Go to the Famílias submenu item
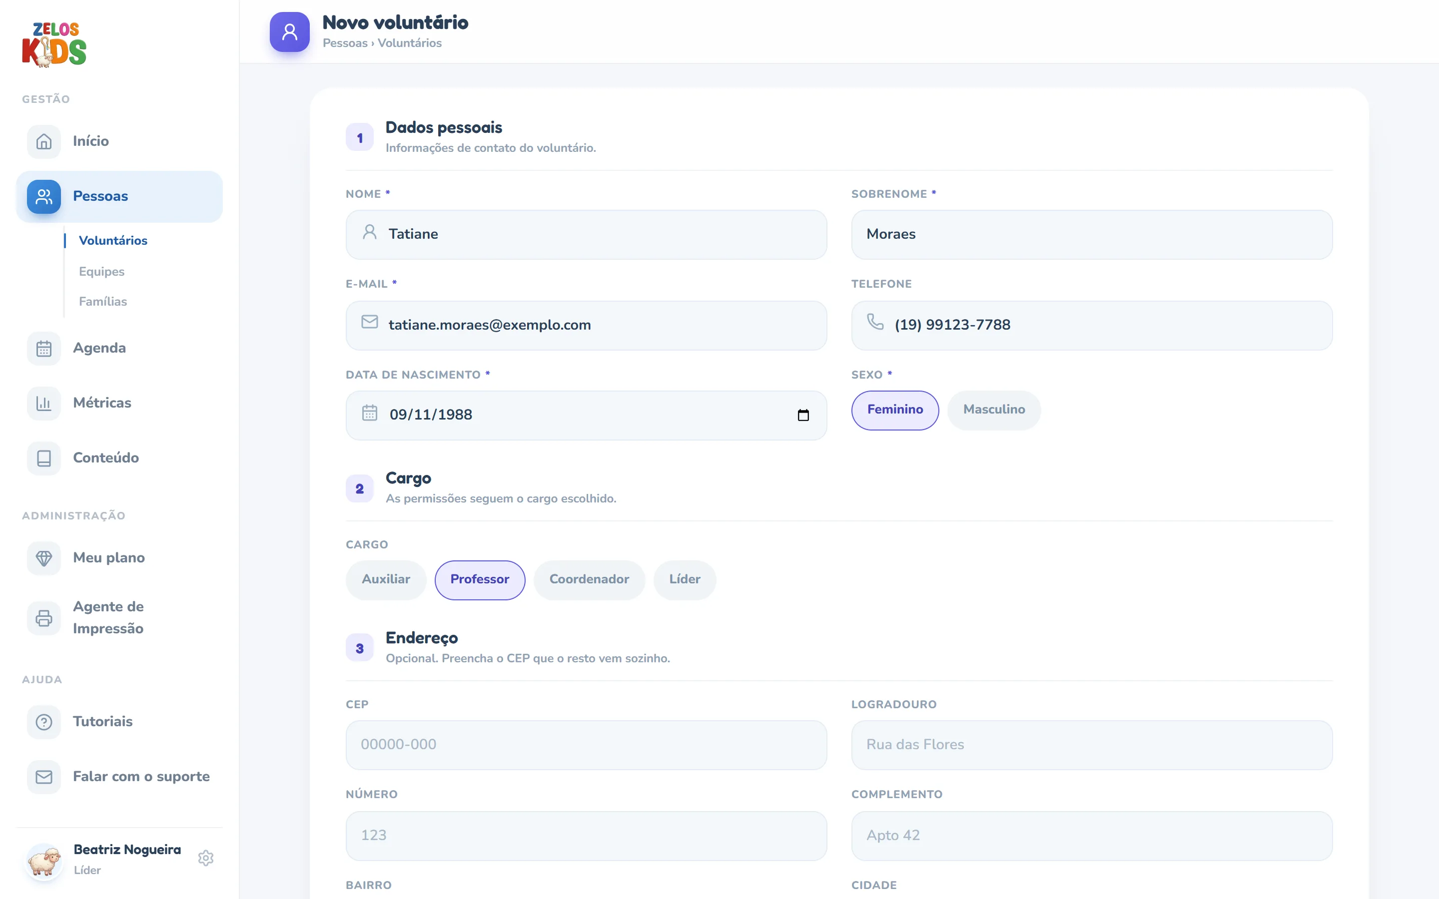The height and width of the screenshot is (899, 1439). pyautogui.click(x=103, y=302)
